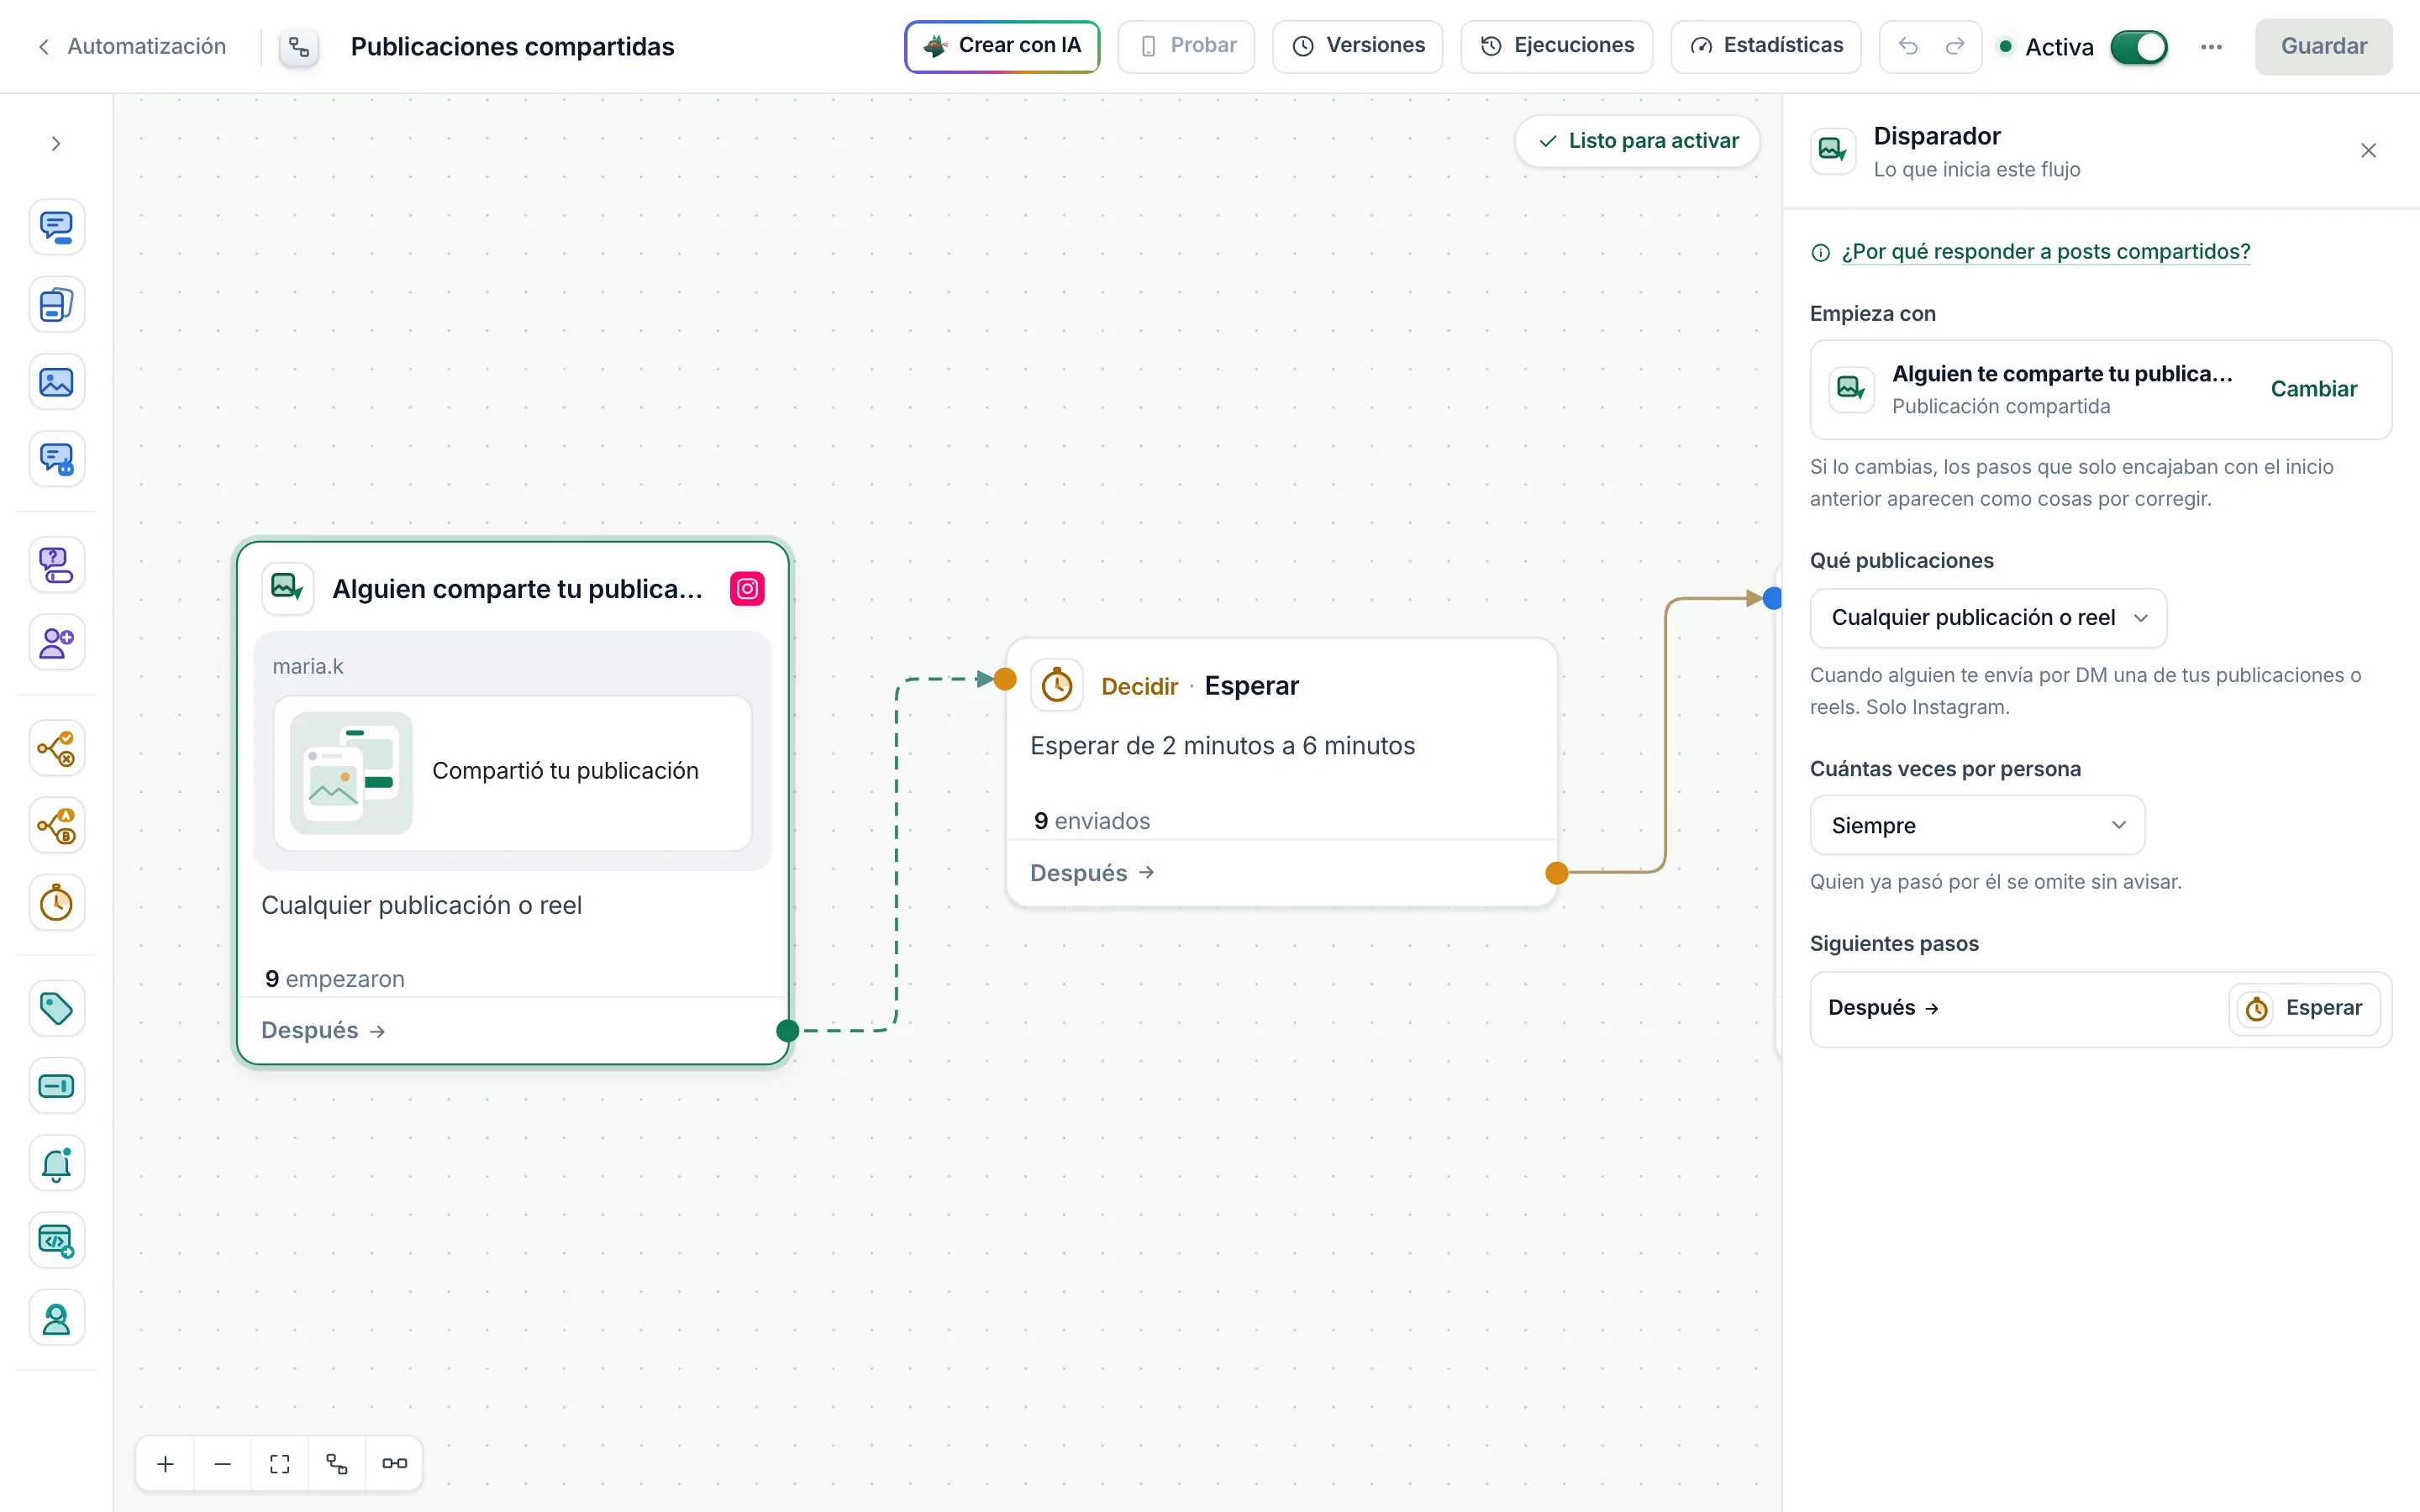Expand the left step sidebar
This screenshot has width=2420, height=1512.
coord(56,143)
